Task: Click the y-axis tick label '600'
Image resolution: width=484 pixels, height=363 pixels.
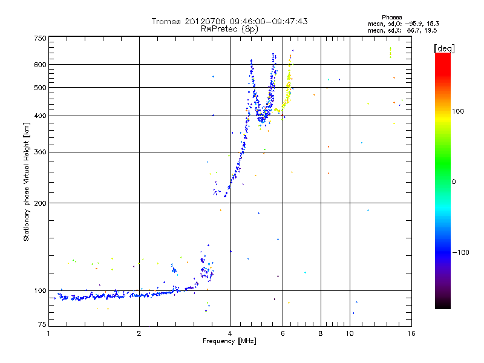Action: click(40, 65)
